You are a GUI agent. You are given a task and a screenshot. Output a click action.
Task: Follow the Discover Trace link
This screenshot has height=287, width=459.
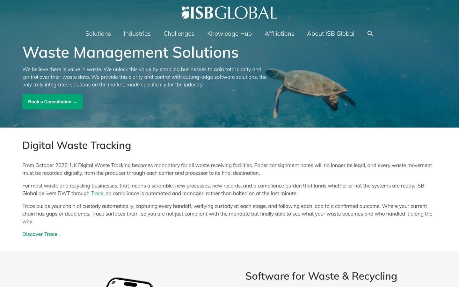point(42,234)
